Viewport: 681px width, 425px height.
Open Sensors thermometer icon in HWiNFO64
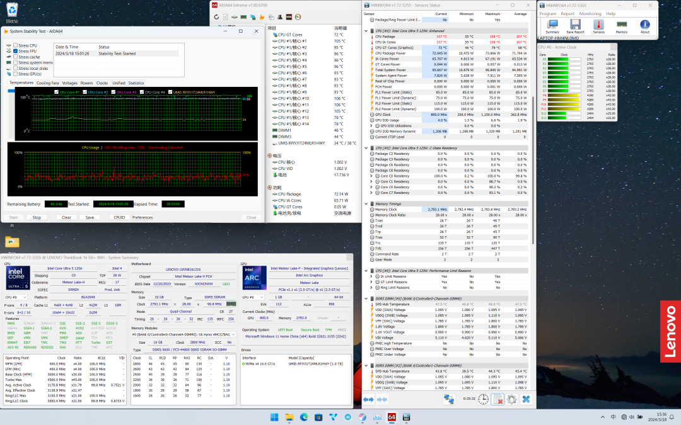pos(598,26)
